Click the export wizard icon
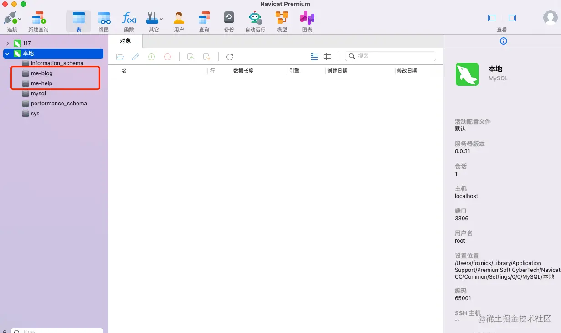Viewport: 561px width, 333px height. (206, 57)
